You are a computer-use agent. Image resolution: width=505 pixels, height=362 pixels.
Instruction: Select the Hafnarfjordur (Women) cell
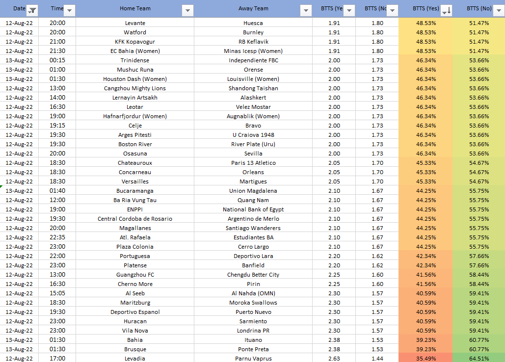(135, 116)
